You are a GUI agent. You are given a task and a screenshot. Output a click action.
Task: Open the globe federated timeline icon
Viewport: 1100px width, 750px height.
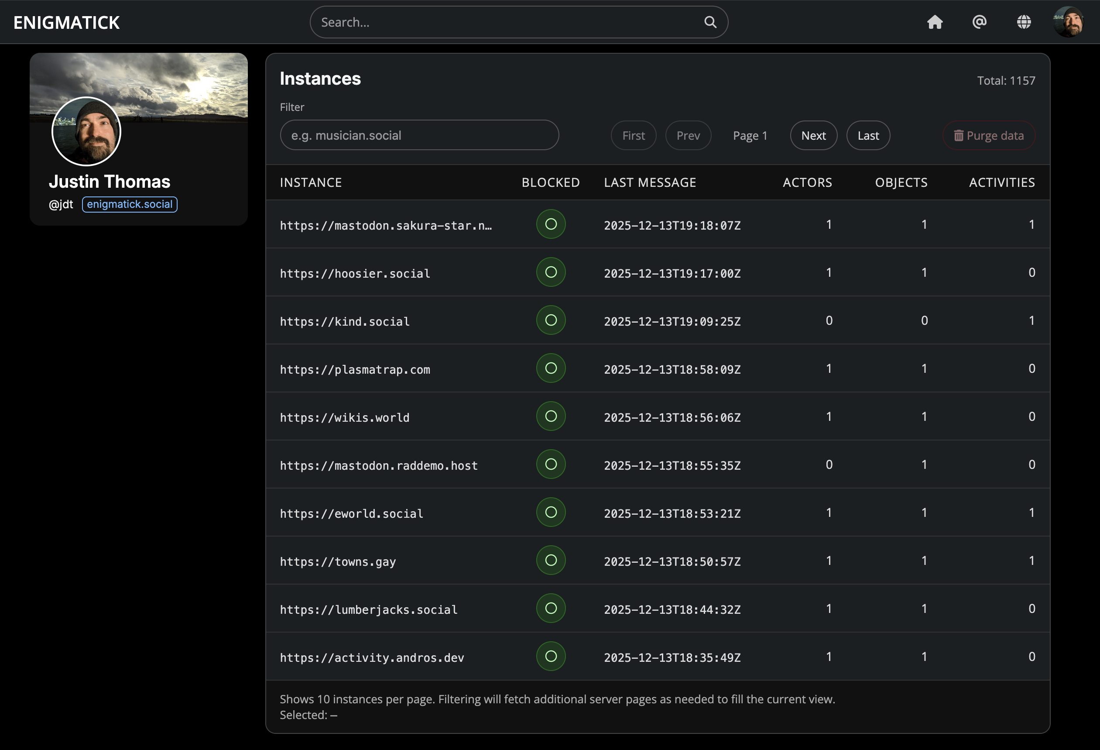point(1023,22)
